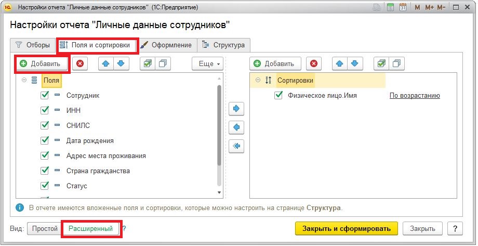Screen dimensions: 478x246
Task: Move field to sort with the right arrow
Action: pyautogui.click(x=236, y=108)
